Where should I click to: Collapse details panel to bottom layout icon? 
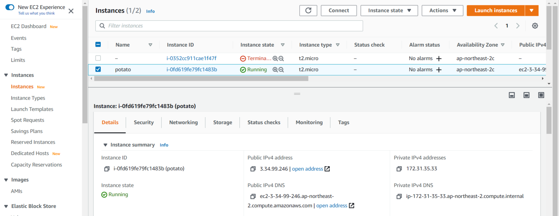point(512,95)
